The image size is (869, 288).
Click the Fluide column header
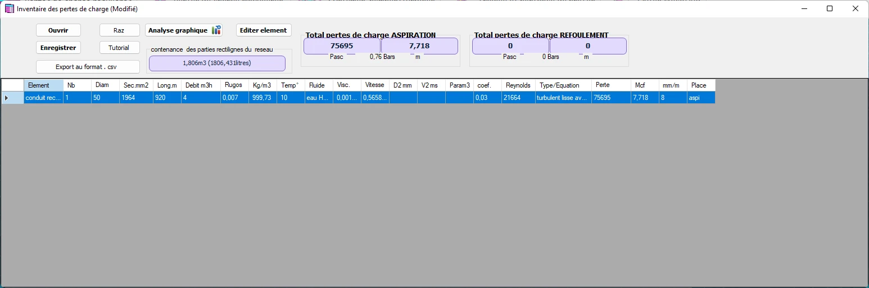click(x=319, y=85)
